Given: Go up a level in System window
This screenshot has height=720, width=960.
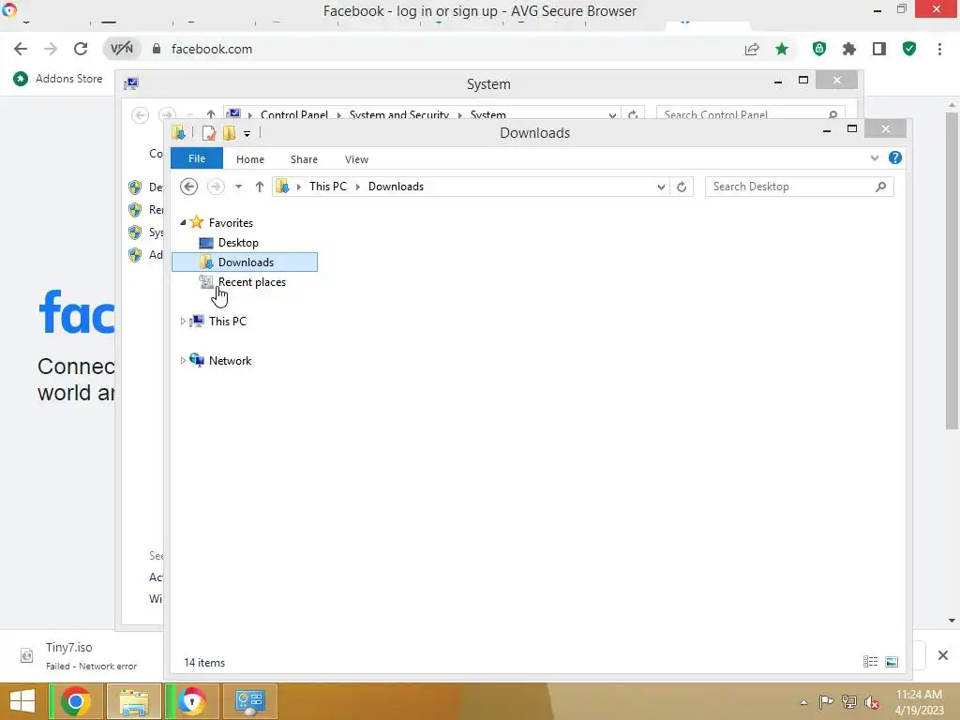Looking at the screenshot, I should click(211, 114).
